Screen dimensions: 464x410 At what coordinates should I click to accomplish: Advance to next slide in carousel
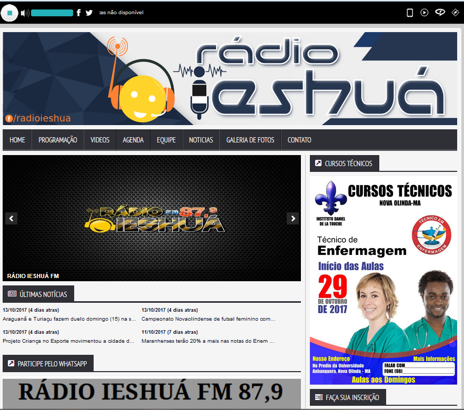(x=292, y=218)
